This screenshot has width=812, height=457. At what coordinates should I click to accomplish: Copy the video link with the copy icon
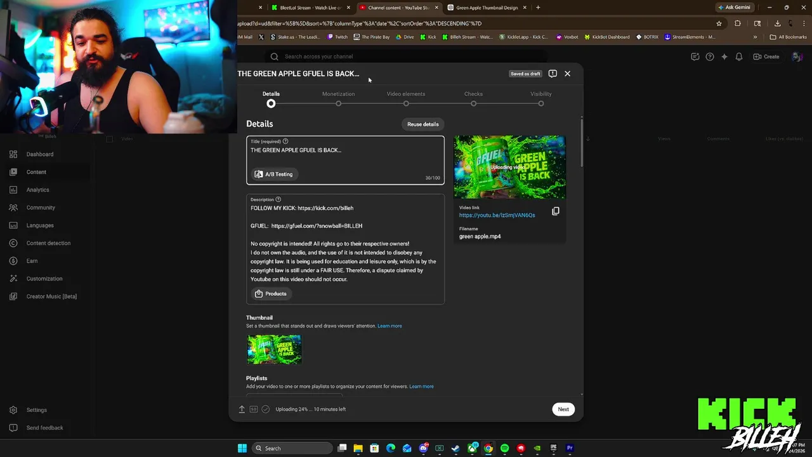(x=556, y=211)
